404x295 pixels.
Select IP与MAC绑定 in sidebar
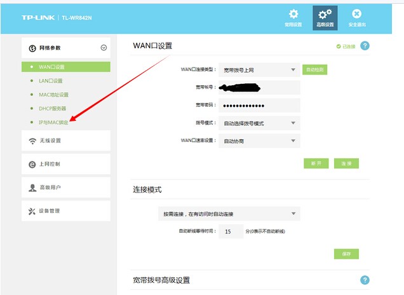point(53,123)
